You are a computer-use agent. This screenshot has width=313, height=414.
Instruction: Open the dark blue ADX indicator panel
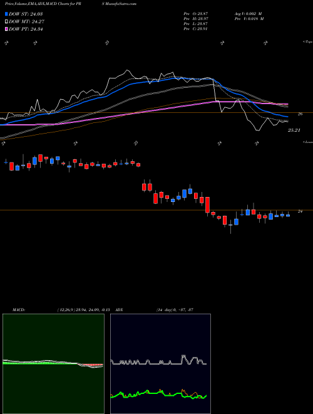pyautogui.click(x=160, y=364)
